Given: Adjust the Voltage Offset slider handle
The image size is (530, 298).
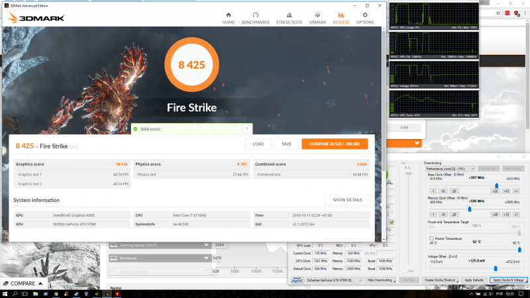Looking at the screenshot, I should (x=496, y=268).
